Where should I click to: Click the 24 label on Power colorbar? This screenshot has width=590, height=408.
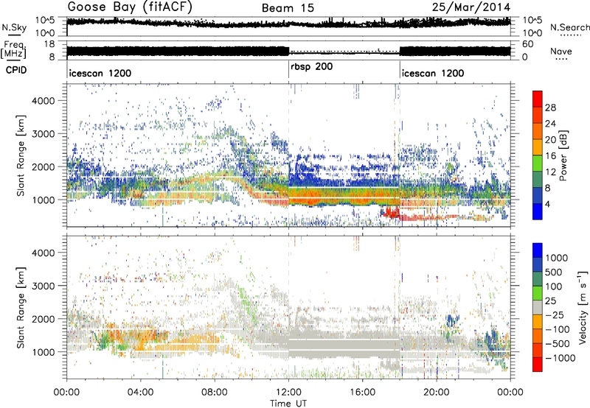tap(550, 124)
